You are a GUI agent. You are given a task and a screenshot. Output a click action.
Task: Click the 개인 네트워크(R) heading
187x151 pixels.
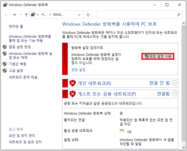(94, 83)
